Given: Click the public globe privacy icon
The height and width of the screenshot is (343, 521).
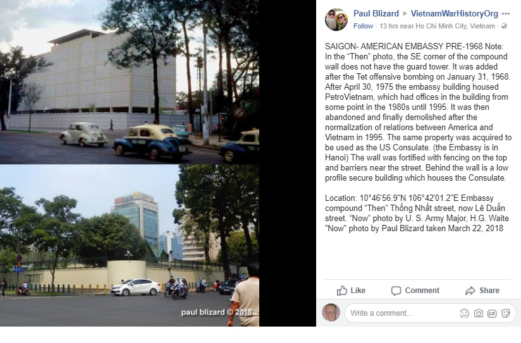Looking at the screenshot, I should [504, 26].
